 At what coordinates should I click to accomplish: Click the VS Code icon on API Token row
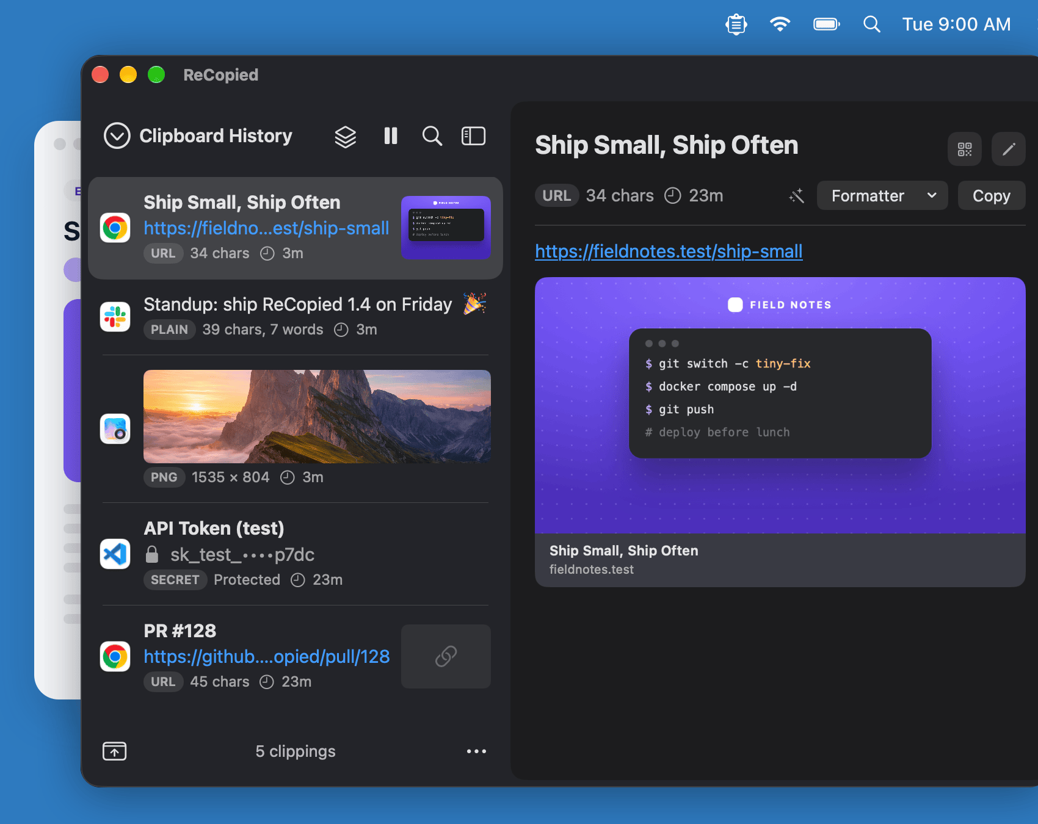click(115, 554)
